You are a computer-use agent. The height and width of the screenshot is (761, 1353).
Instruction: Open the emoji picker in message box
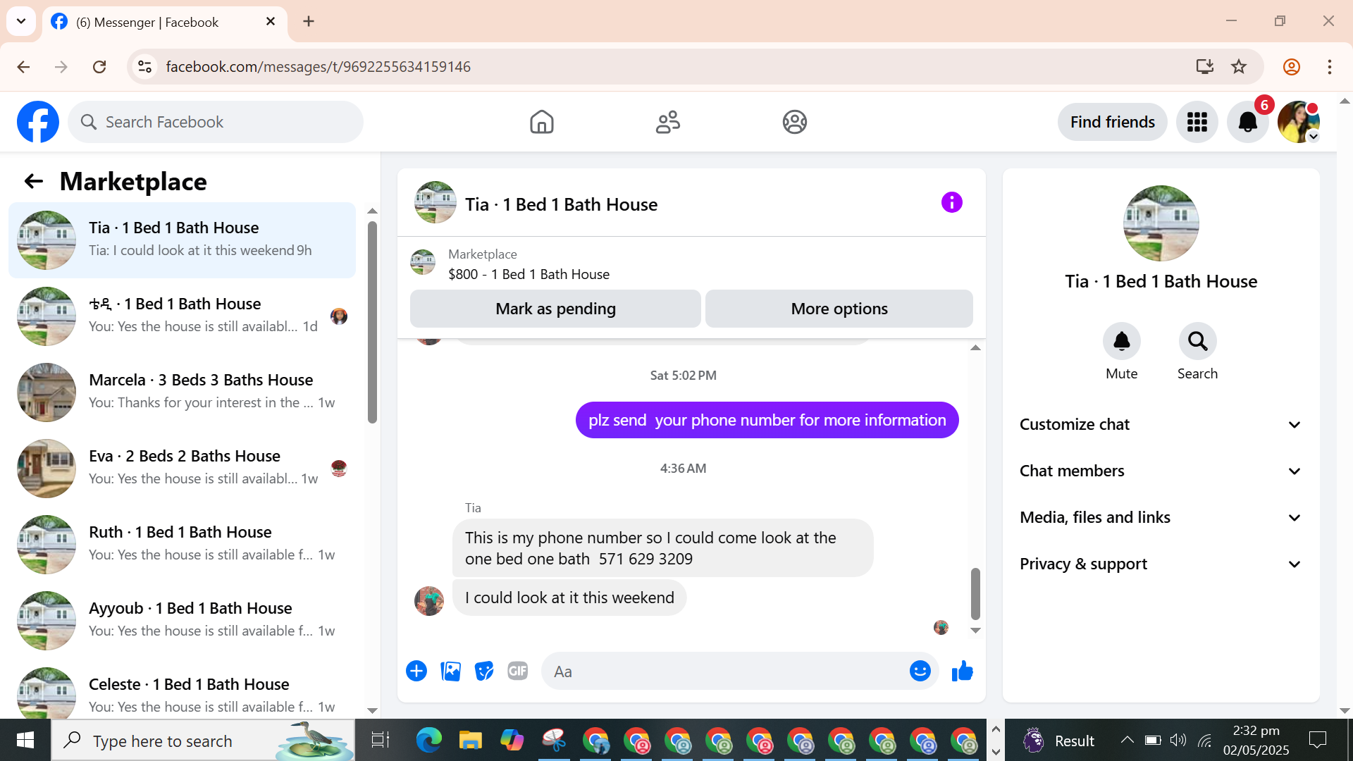[920, 671]
